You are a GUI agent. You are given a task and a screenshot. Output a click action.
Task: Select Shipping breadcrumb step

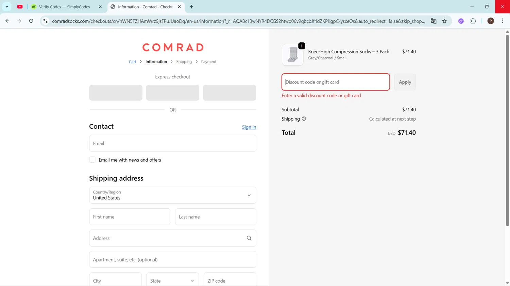pyautogui.click(x=184, y=62)
